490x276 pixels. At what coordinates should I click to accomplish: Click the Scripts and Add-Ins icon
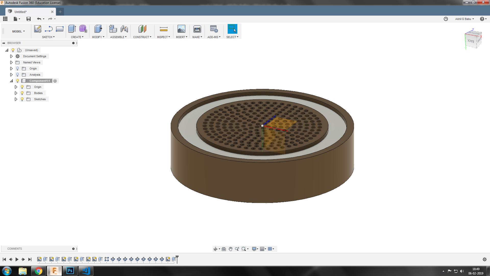(214, 29)
